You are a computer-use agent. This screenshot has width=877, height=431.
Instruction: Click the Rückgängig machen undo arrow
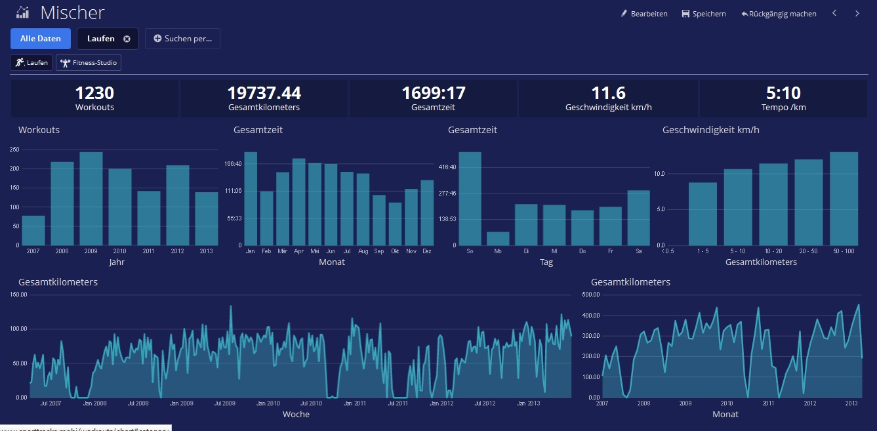[744, 14]
